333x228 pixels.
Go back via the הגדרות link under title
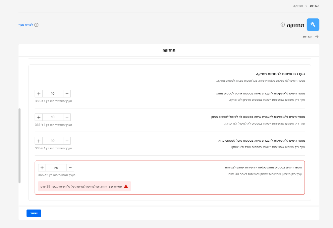(307, 36)
